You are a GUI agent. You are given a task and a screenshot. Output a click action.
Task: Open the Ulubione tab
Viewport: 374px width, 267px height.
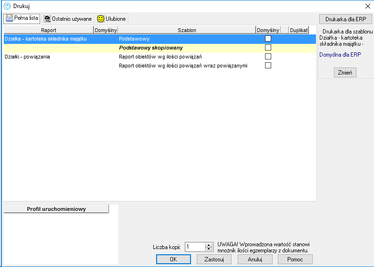coord(111,19)
